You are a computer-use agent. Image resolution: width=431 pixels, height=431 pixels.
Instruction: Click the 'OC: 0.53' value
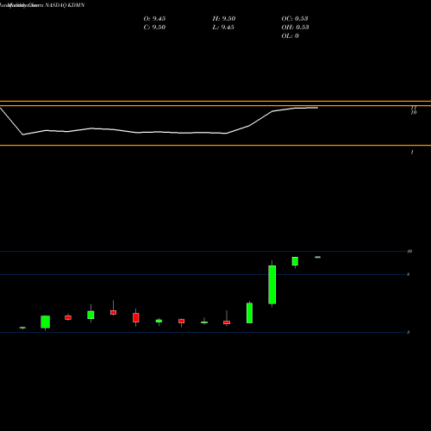[295, 19]
